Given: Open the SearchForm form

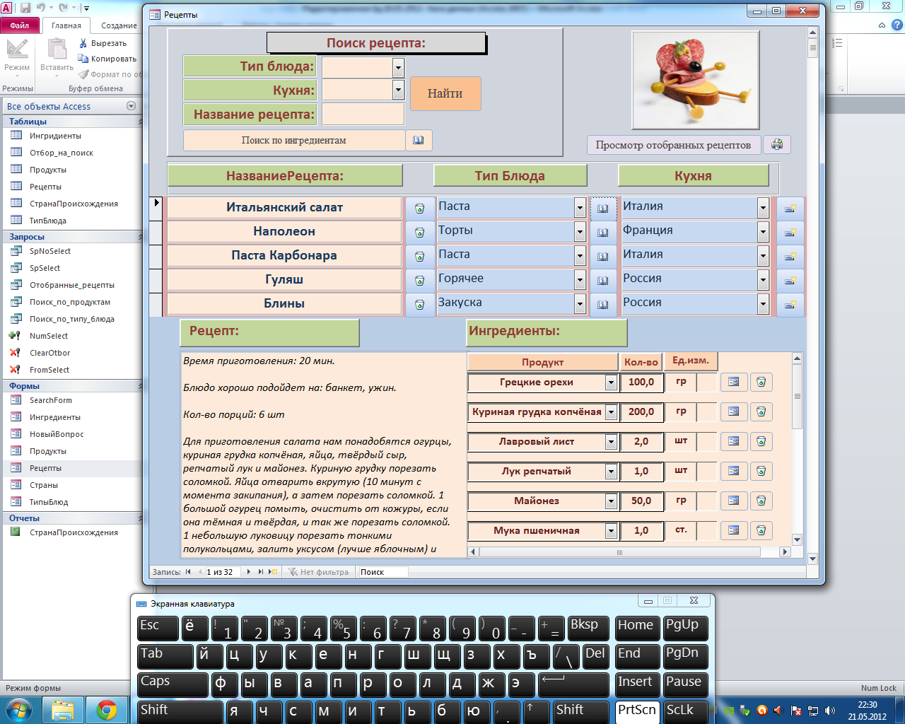Looking at the screenshot, I should (x=50, y=400).
